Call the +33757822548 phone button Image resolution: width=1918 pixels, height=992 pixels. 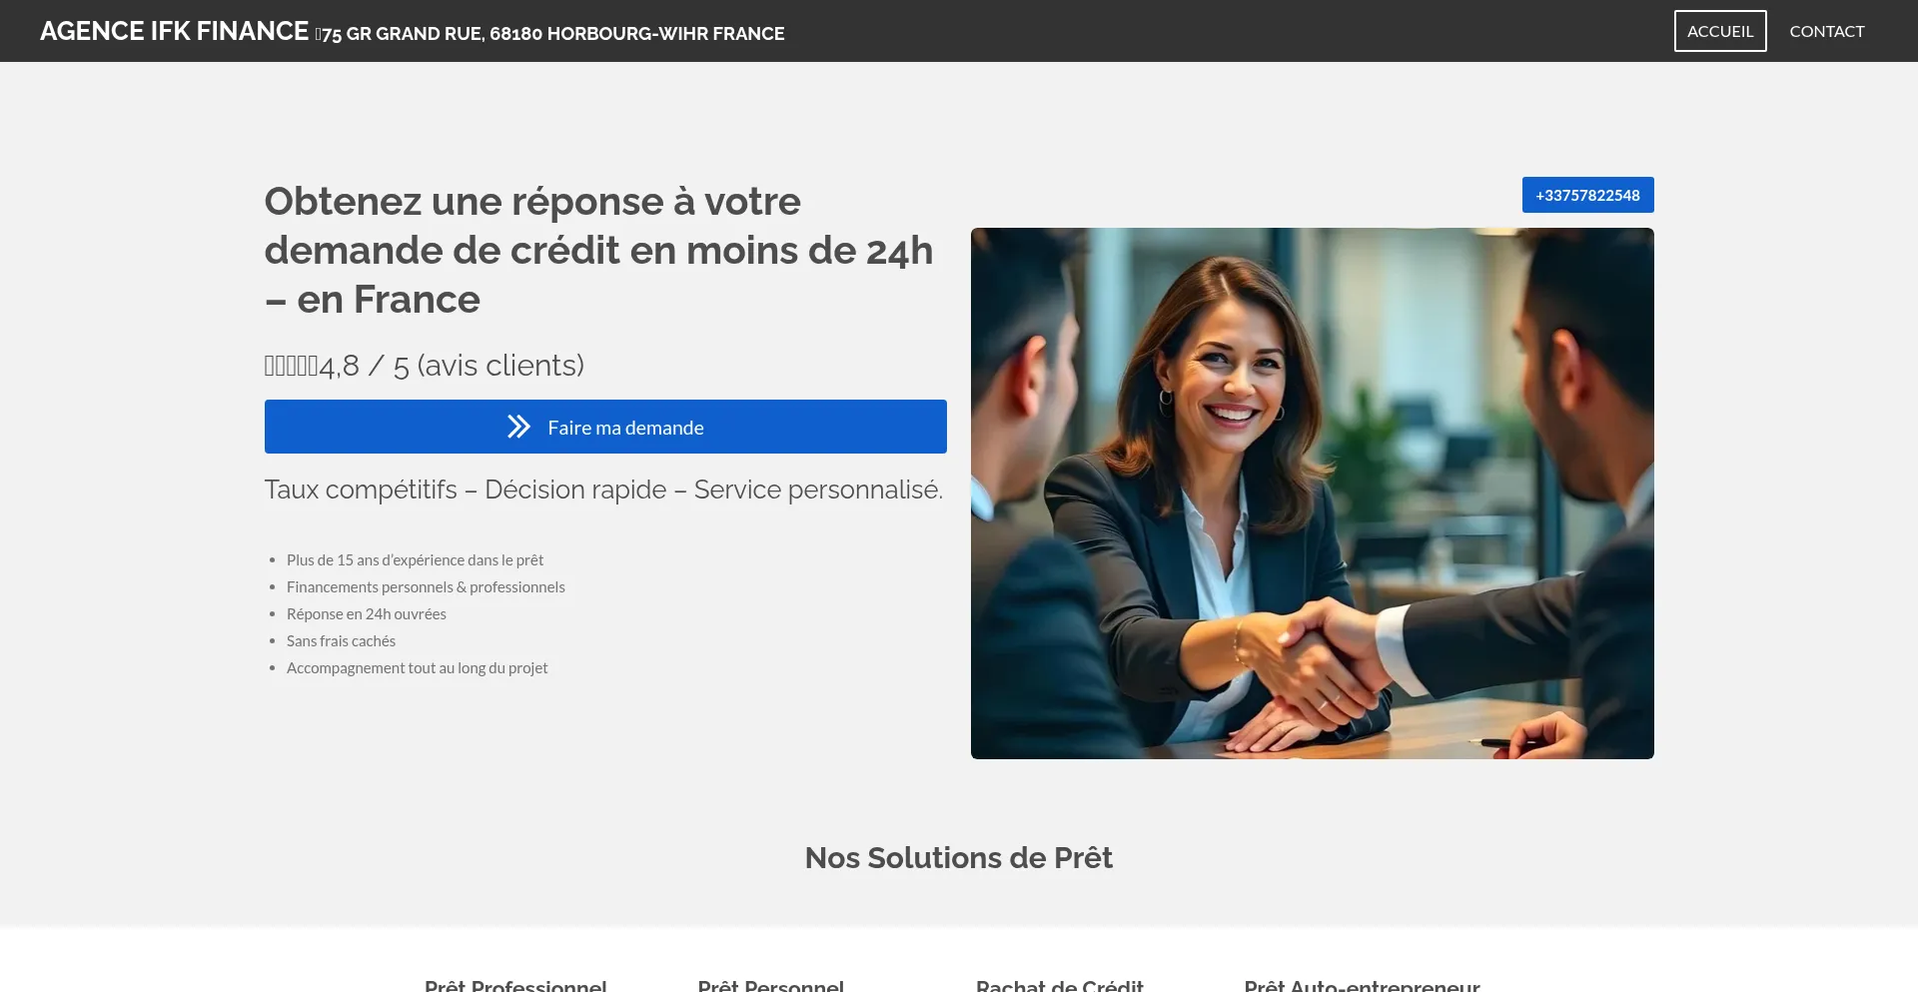click(1587, 195)
